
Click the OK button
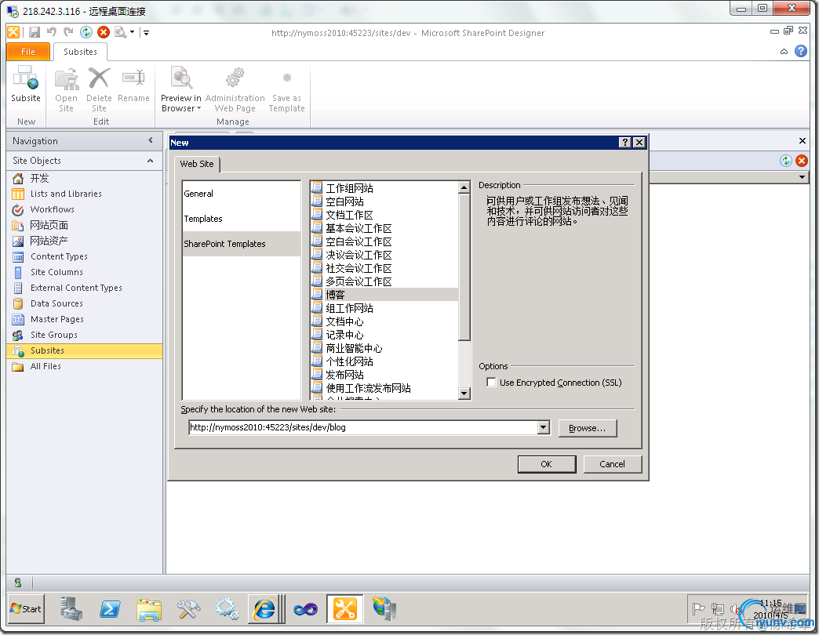(546, 464)
